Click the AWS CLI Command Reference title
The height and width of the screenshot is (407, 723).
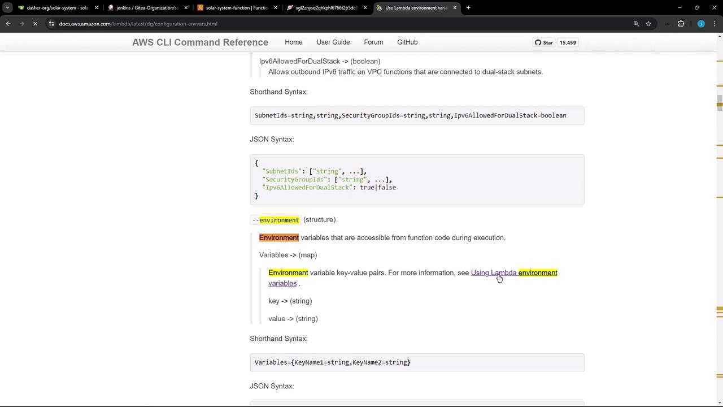pos(200,42)
